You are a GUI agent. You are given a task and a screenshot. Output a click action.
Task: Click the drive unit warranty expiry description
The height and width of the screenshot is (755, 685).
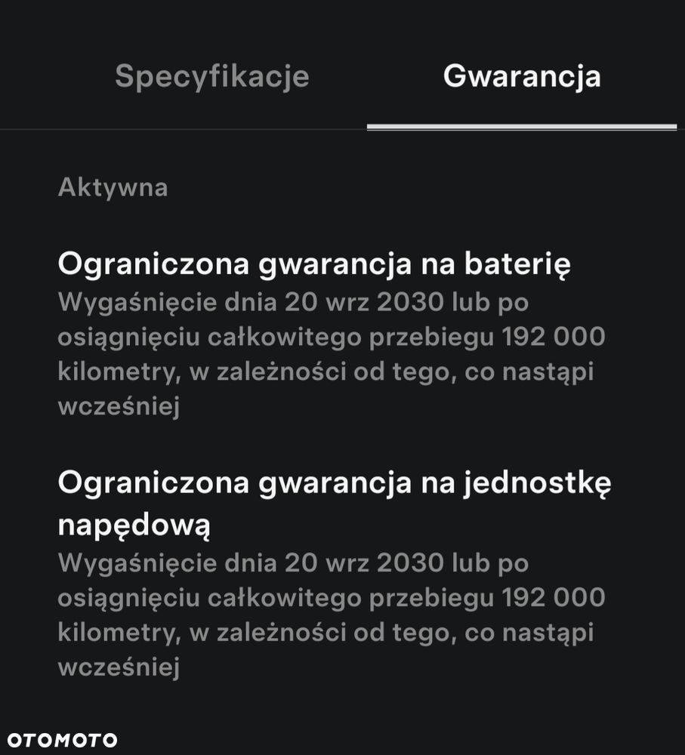point(332,615)
